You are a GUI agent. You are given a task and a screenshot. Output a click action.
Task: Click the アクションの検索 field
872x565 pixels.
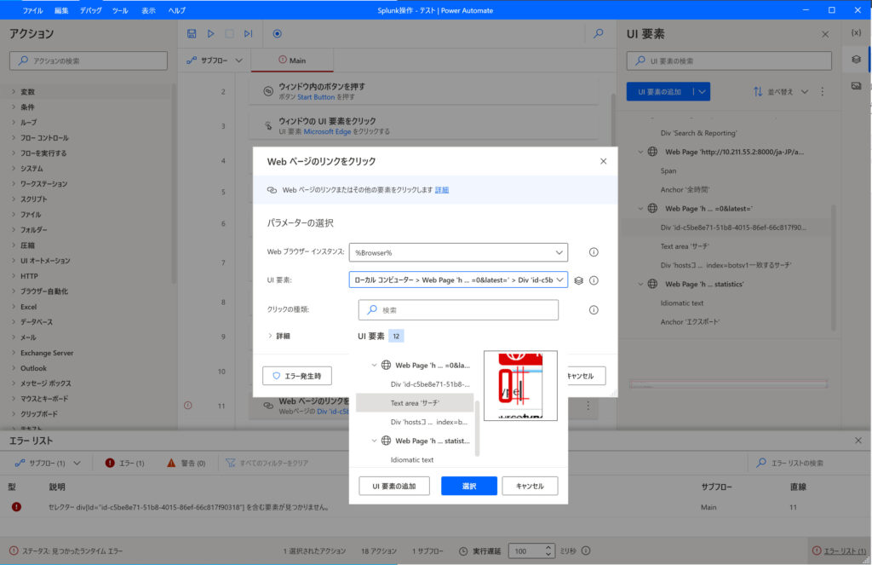[x=89, y=61]
